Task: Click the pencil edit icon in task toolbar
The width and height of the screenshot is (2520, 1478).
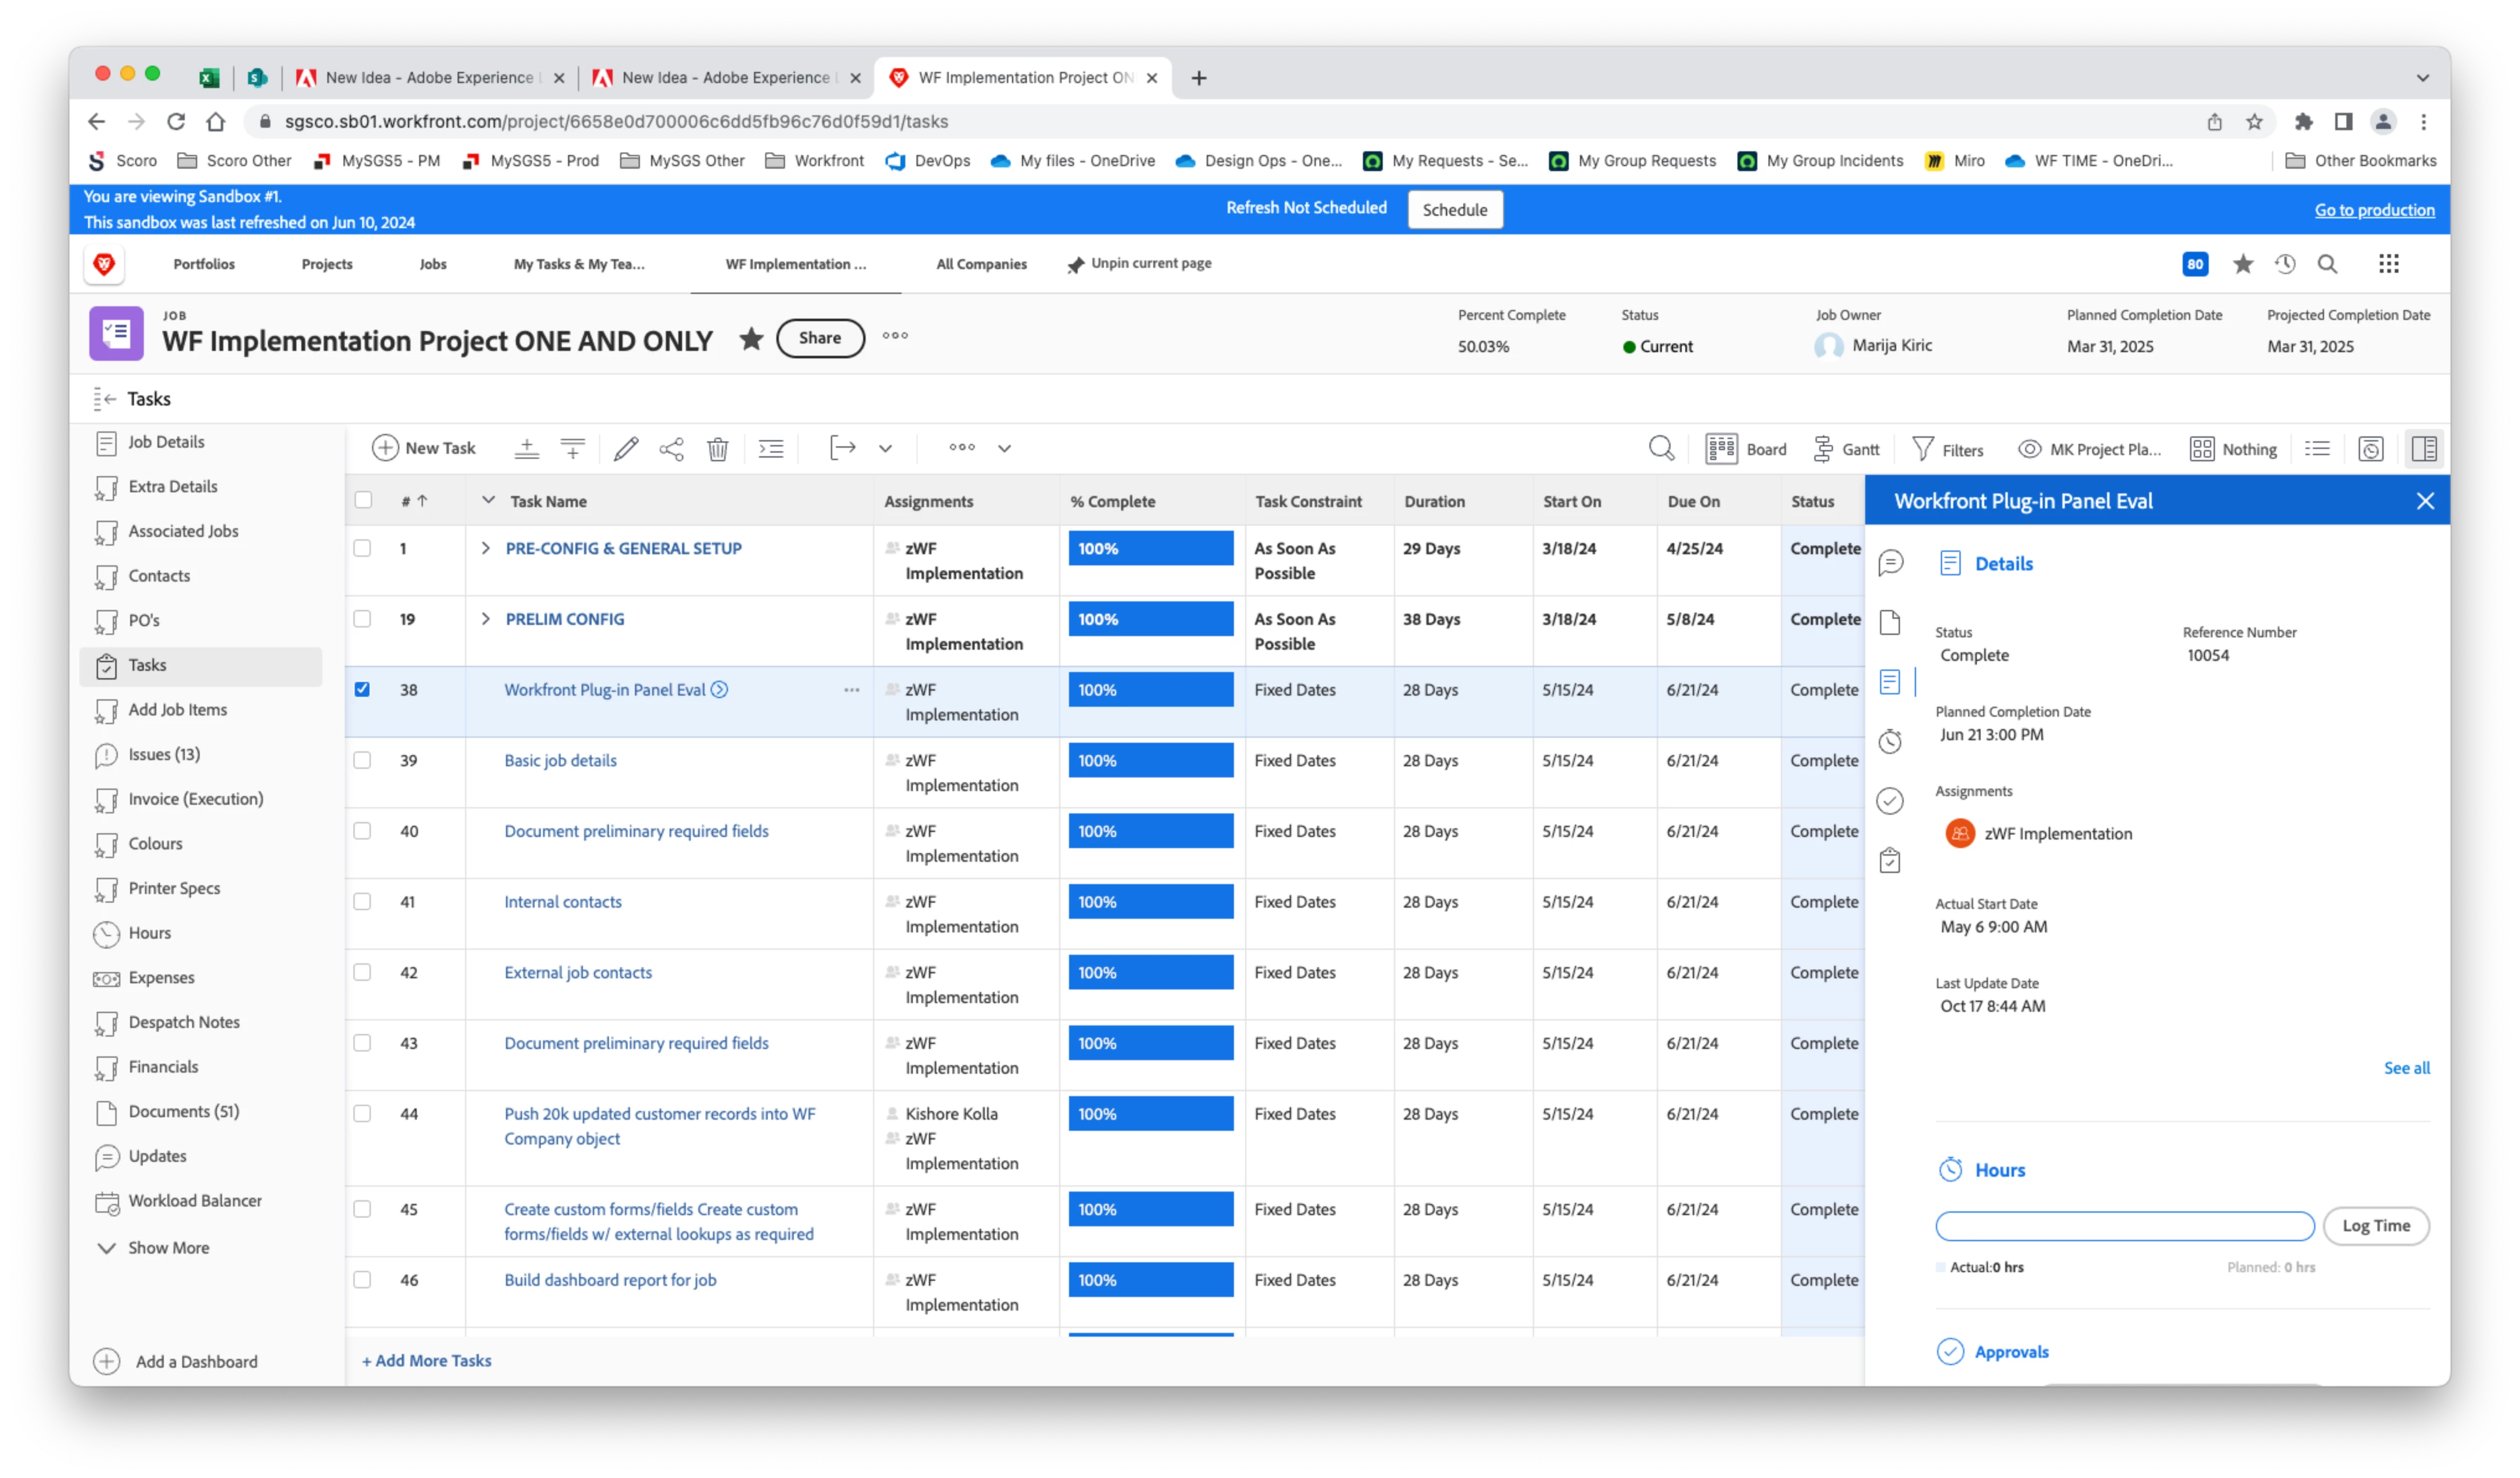Action: (x=626, y=449)
